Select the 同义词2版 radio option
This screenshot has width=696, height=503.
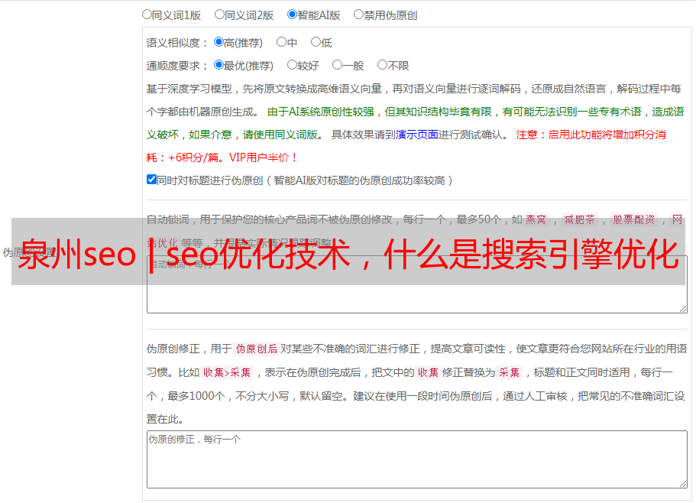pyautogui.click(x=219, y=15)
